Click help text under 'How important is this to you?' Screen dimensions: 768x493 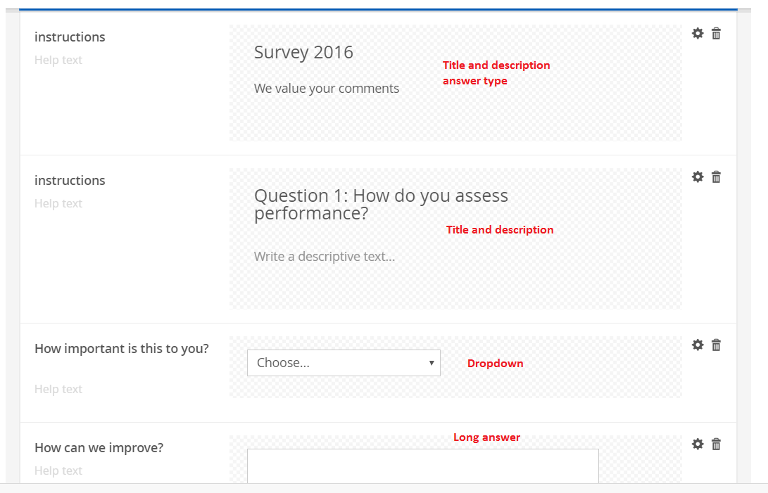click(58, 390)
